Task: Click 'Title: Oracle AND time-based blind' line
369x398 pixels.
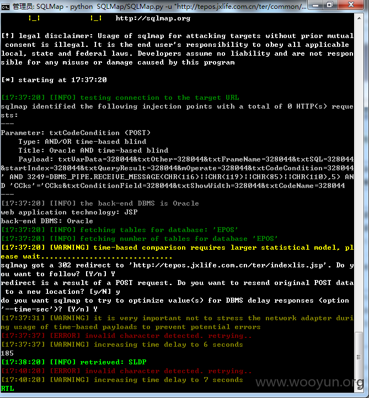Action: point(93,150)
